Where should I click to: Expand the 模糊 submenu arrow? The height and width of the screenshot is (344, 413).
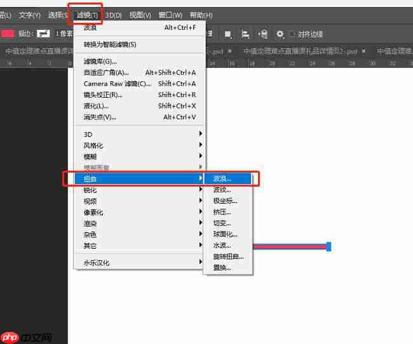coord(200,155)
